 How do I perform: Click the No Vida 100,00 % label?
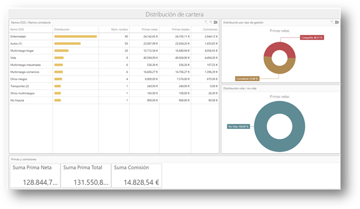point(239,127)
